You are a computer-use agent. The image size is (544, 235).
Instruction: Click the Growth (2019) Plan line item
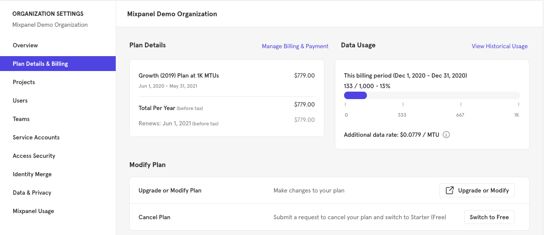179,76
